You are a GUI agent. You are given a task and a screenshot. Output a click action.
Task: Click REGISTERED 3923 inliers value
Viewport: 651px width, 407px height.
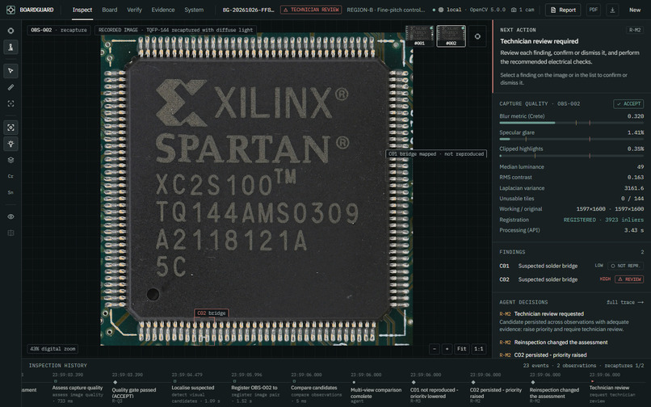[x=603, y=220]
